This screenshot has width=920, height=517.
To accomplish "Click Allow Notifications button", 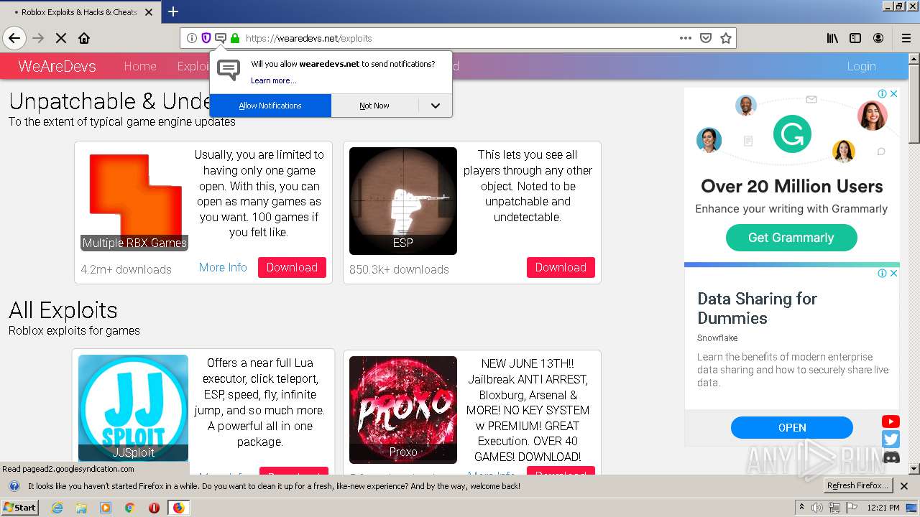I will pyautogui.click(x=270, y=106).
